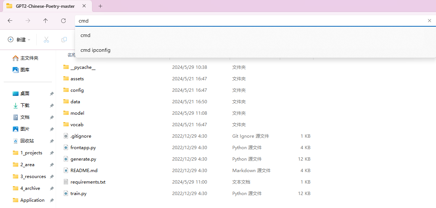Image resolution: width=436 pixels, height=208 pixels.
Task: Open the model folder
Action: tap(77, 113)
